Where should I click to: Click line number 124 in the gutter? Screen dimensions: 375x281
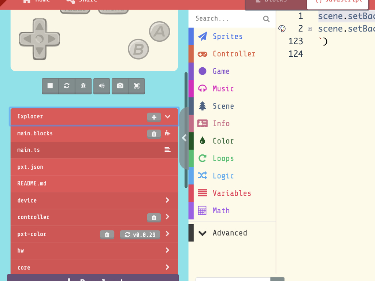pos(296,54)
